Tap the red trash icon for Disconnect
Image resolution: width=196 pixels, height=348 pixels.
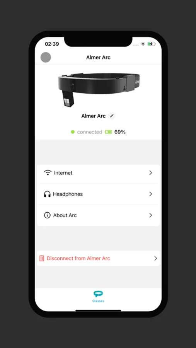coord(42,258)
